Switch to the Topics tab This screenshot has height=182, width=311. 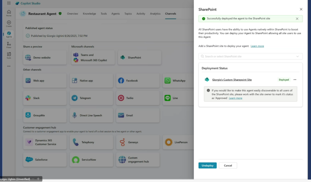tap(128, 14)
